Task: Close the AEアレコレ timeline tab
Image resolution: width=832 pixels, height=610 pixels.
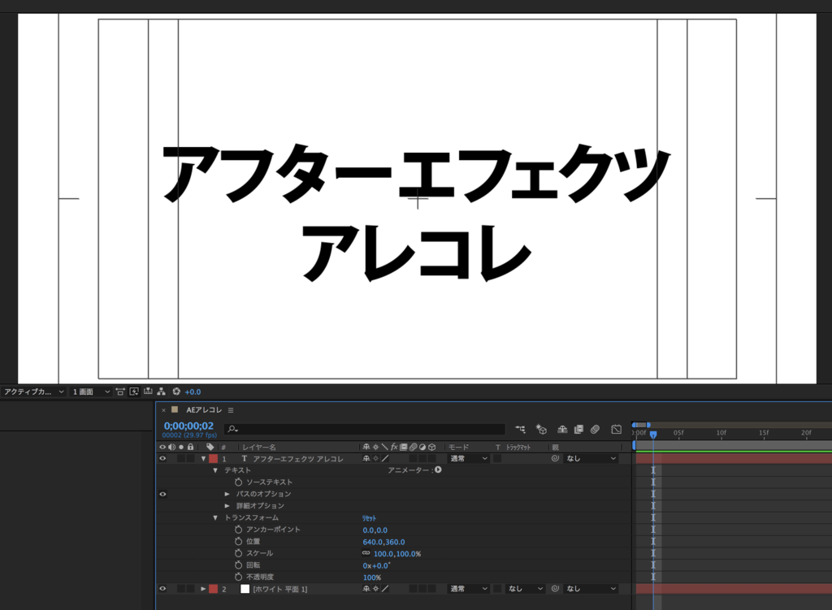Action: 163,410
